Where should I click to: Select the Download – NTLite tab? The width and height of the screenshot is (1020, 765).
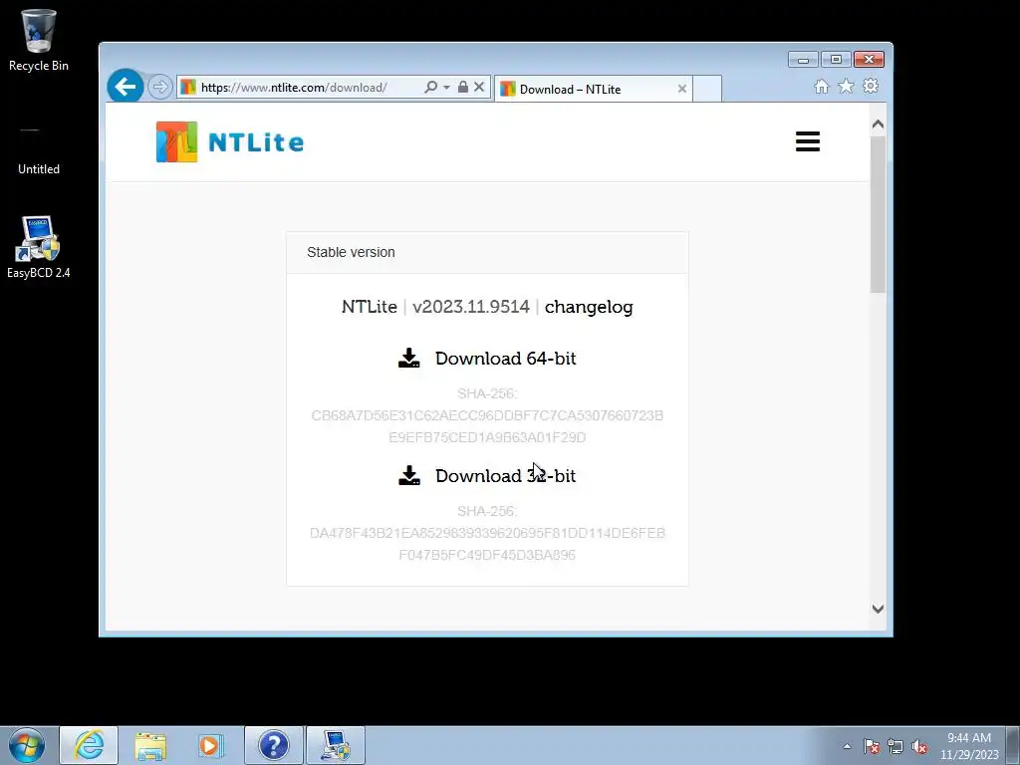(592, 89)
